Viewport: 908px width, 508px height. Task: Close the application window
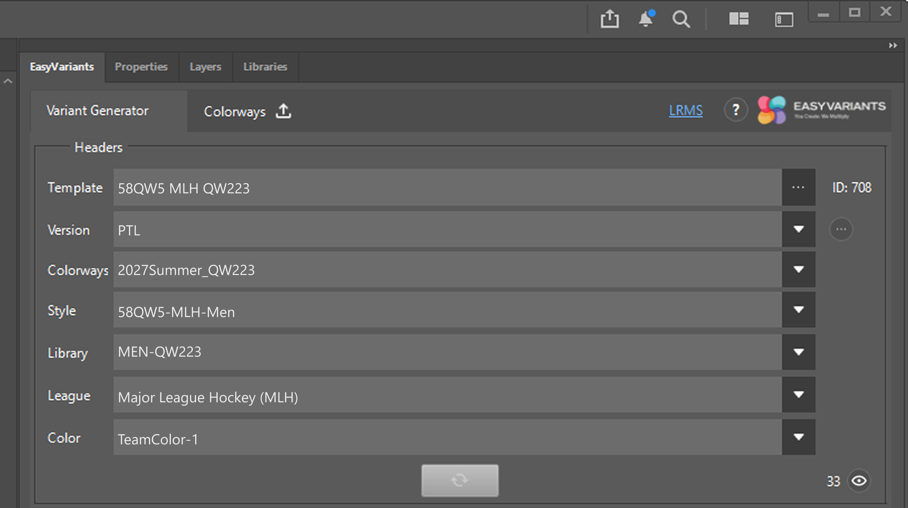886,12
